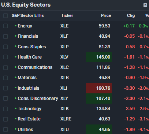Select the XLK ticker
Image resolution: width=149 pixels, height=134 pixels.
[64, 109]
